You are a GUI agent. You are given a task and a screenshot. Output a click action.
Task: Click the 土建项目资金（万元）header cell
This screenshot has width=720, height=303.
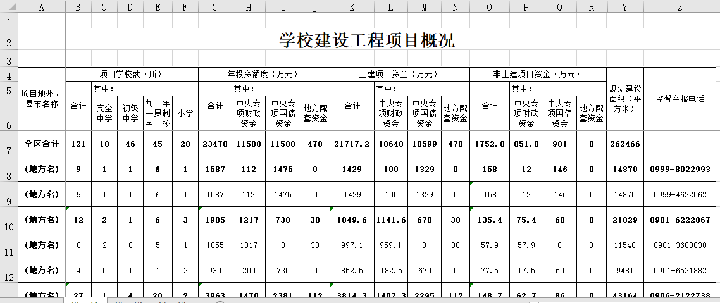click(399, 74)
